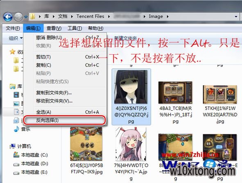Click the greyed Forward navigation arrow
The height and width of the screenshot is (183, 242).
(18, 17)
